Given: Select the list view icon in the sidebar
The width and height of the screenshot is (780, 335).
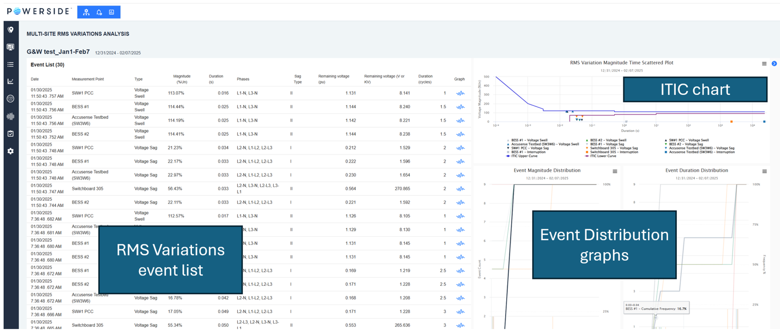Looking at the screenshot, I should (x=10, y=64).
